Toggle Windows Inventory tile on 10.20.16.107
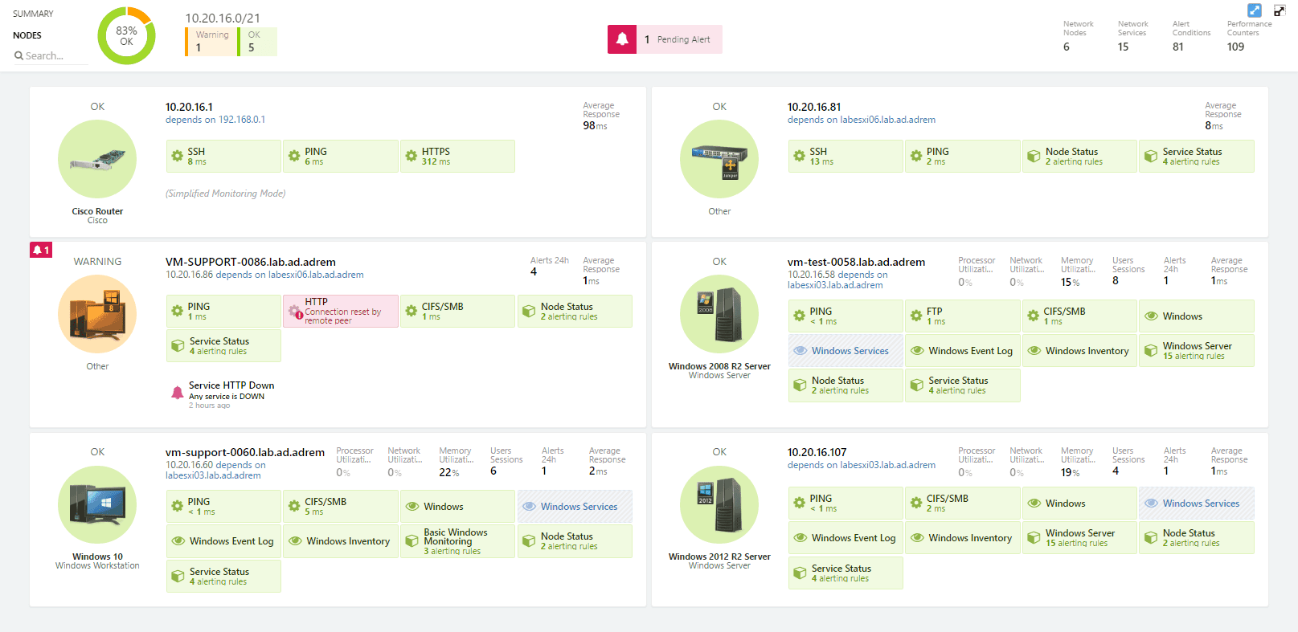Image resolution: width=1298 pixels, height=632 pixels. (x=963, y=538)
